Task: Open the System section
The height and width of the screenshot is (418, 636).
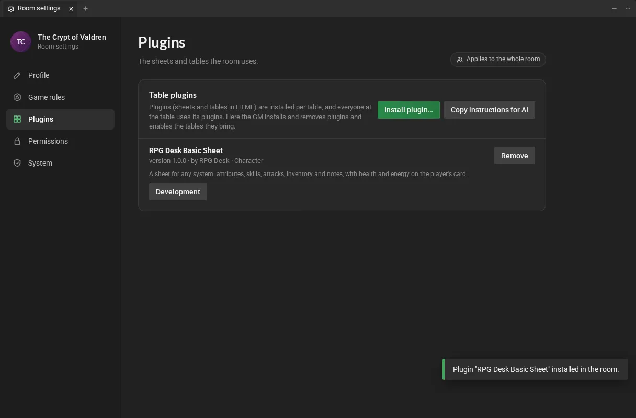Action: coord(60,163)
